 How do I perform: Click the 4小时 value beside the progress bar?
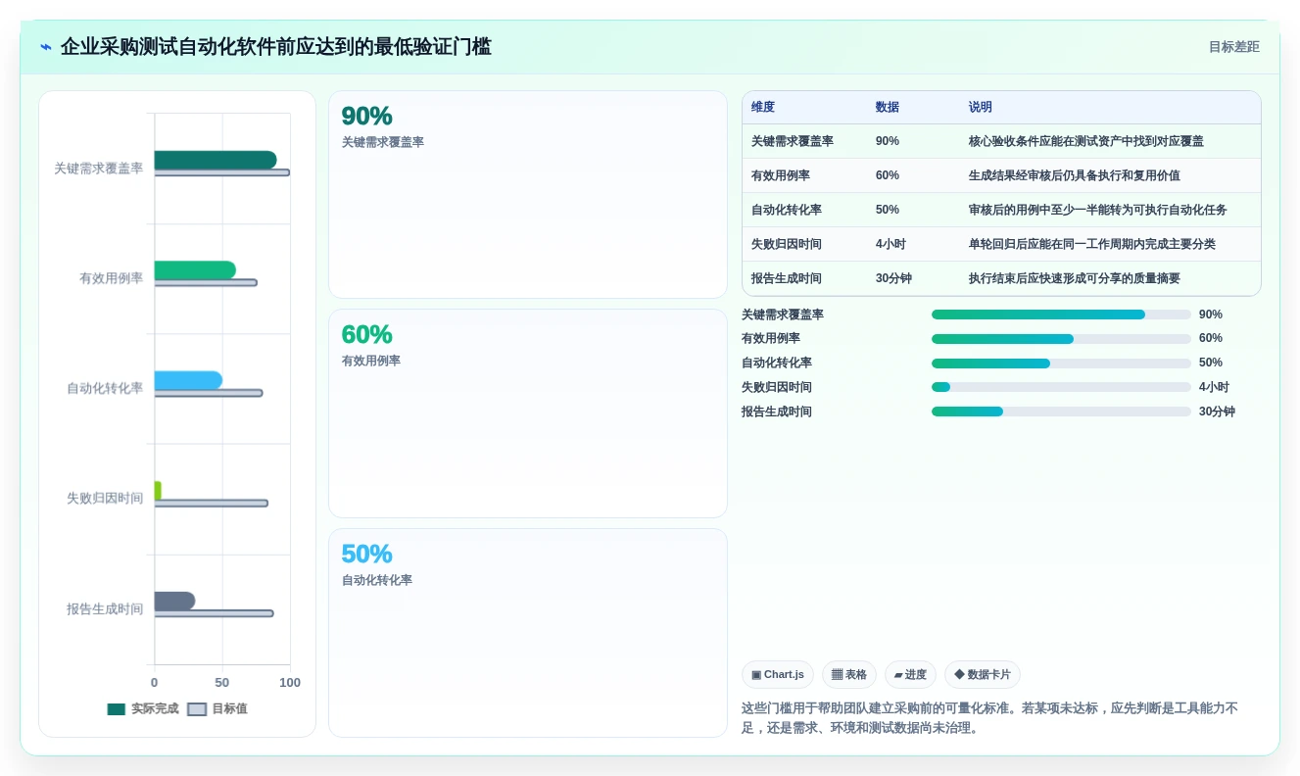[1214, 387]
